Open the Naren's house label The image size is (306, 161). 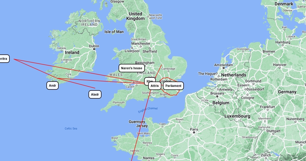coord(132,68)
